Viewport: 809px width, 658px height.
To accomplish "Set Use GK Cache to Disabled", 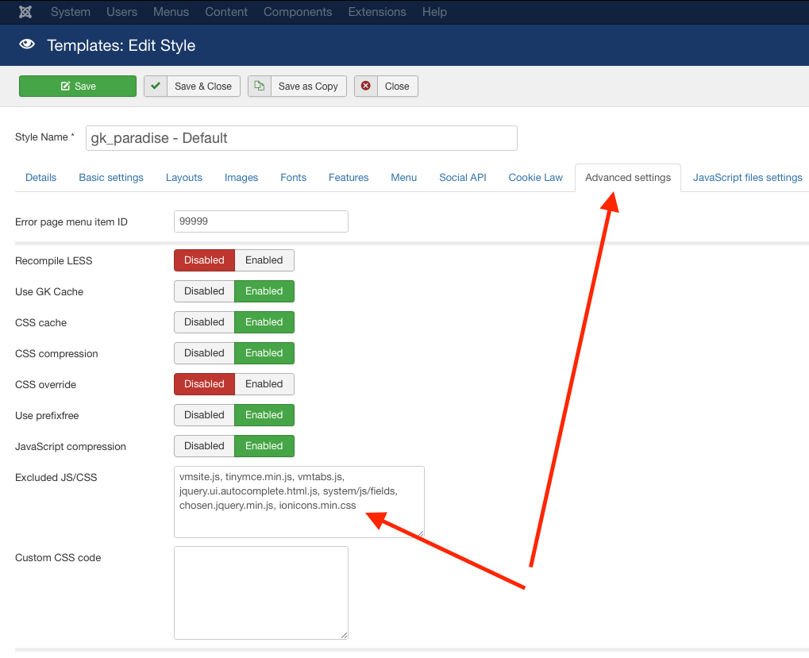I will (x=204, y=291).
